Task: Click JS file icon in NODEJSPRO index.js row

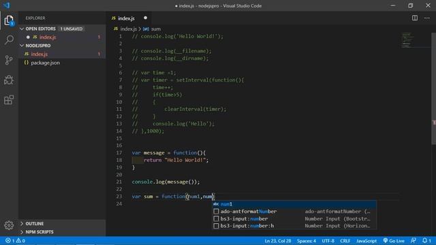Action: [27, 54]
